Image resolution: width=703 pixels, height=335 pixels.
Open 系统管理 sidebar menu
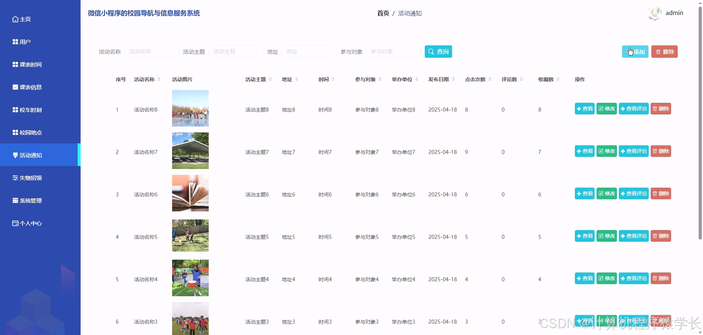coord(40,200)
